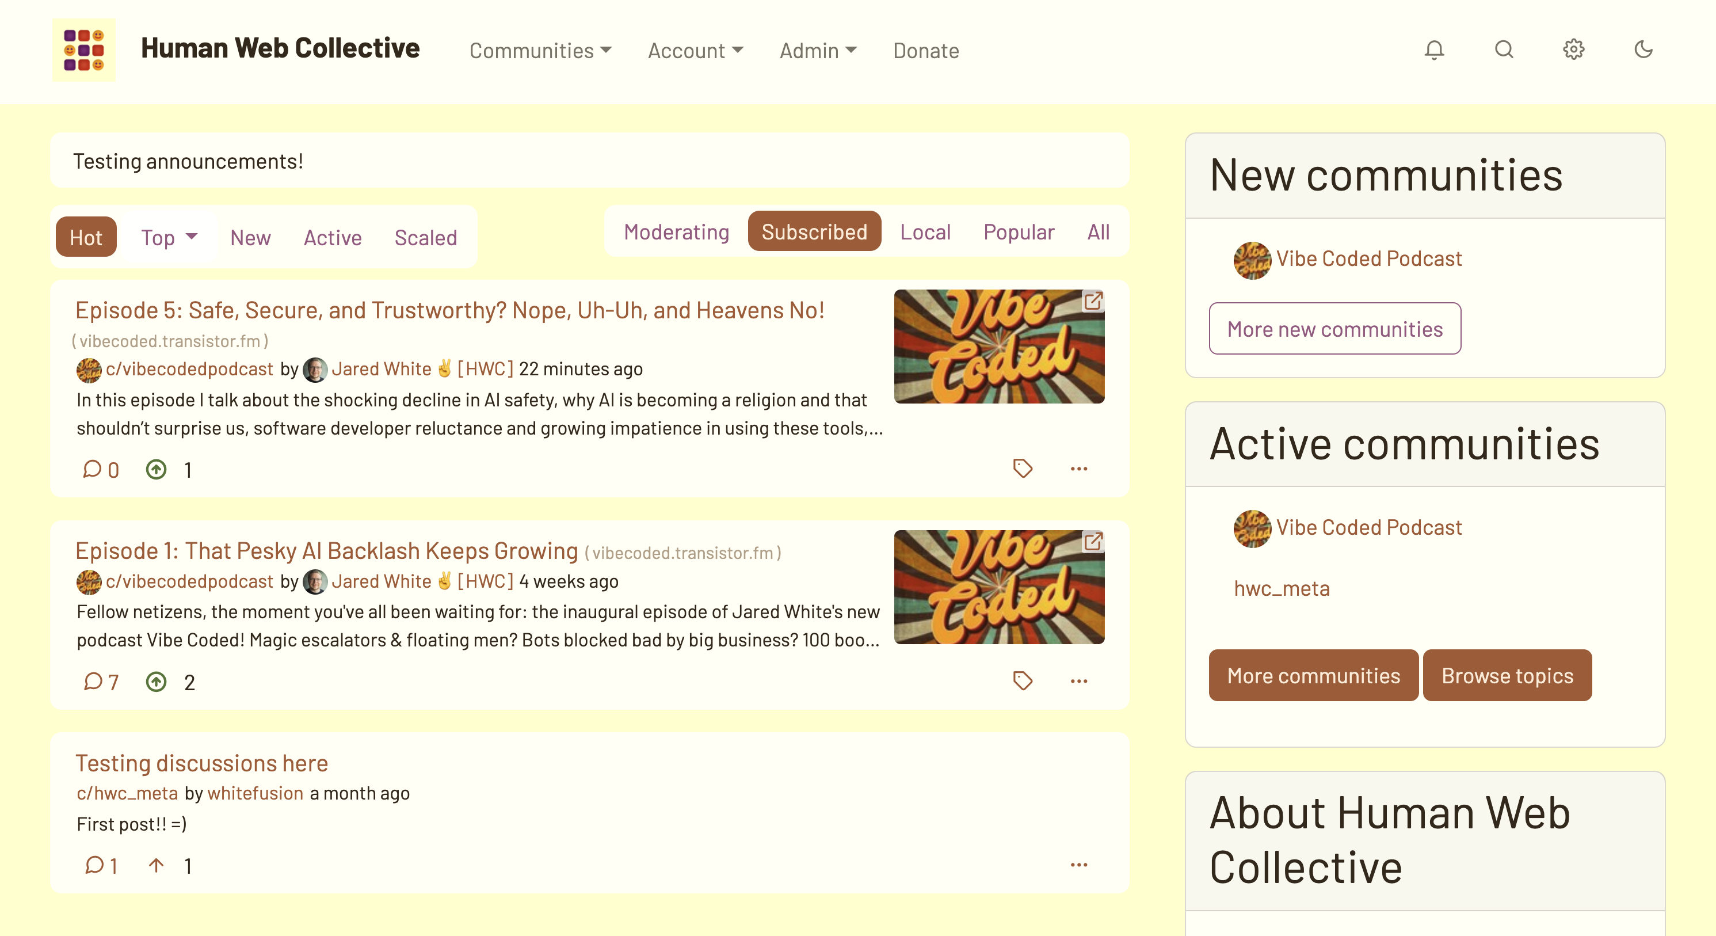
Task: Expand the Communities dropdown
Action: click(x=540, y=51)
